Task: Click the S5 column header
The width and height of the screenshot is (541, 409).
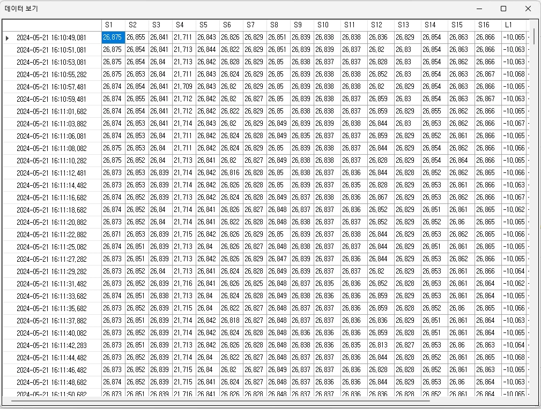Action: [207, 25]
